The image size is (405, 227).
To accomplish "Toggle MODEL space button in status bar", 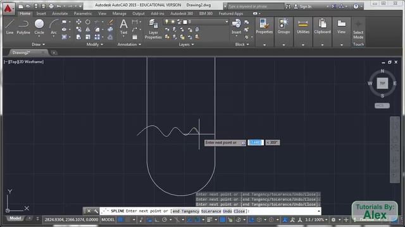I will [108, 220].
